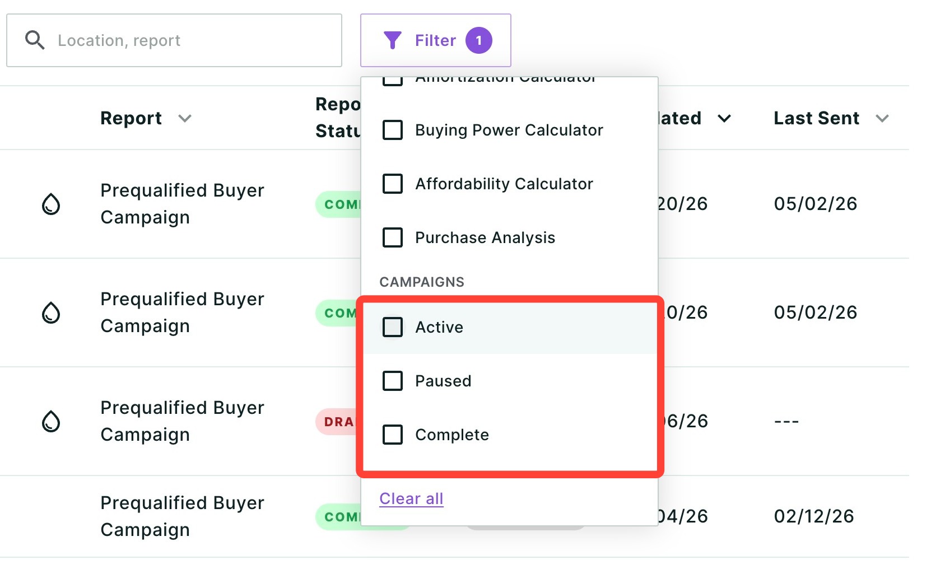Image resolution: width=945 pixels, height=569 pixels.
Task: Tick the Affordability Calculator checkbox
Action: (x=392, y=184)
